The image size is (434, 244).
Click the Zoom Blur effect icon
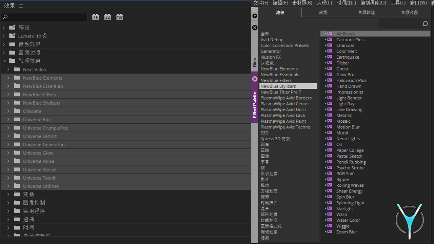click(330, 231)
